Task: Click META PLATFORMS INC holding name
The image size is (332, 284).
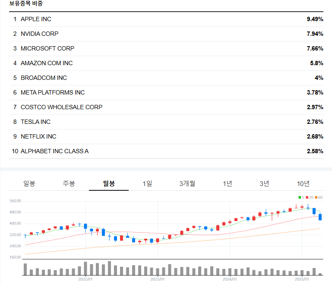Action: click(53, 92)
